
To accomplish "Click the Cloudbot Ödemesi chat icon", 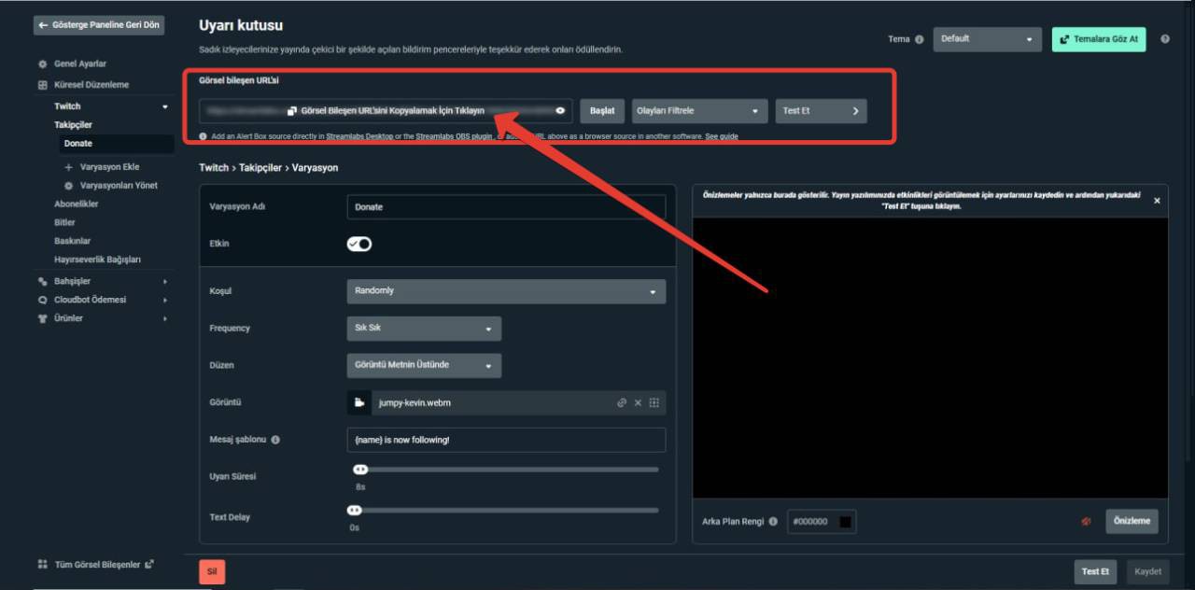I will click(x=42, y=300).
